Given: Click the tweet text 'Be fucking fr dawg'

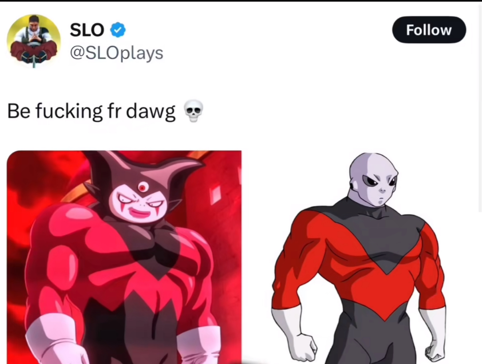Looking at the screenshot, I should [x=92, y=112].
